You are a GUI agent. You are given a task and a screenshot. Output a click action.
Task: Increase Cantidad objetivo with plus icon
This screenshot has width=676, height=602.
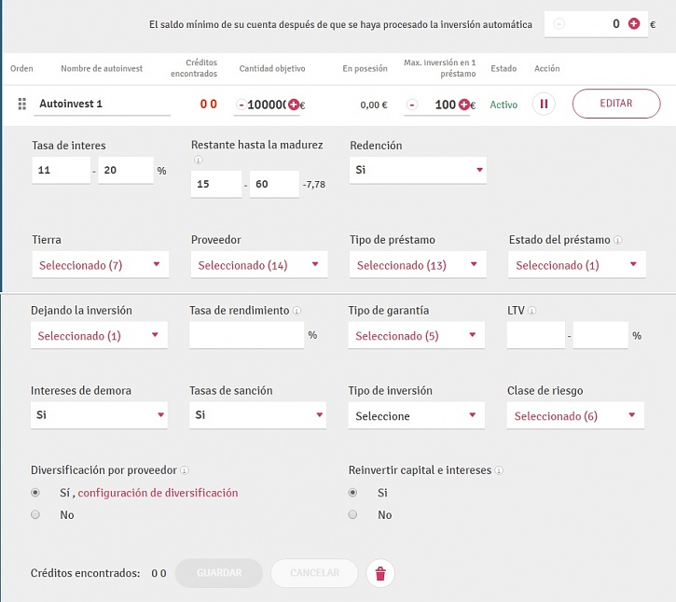click(x=294, y=105)
